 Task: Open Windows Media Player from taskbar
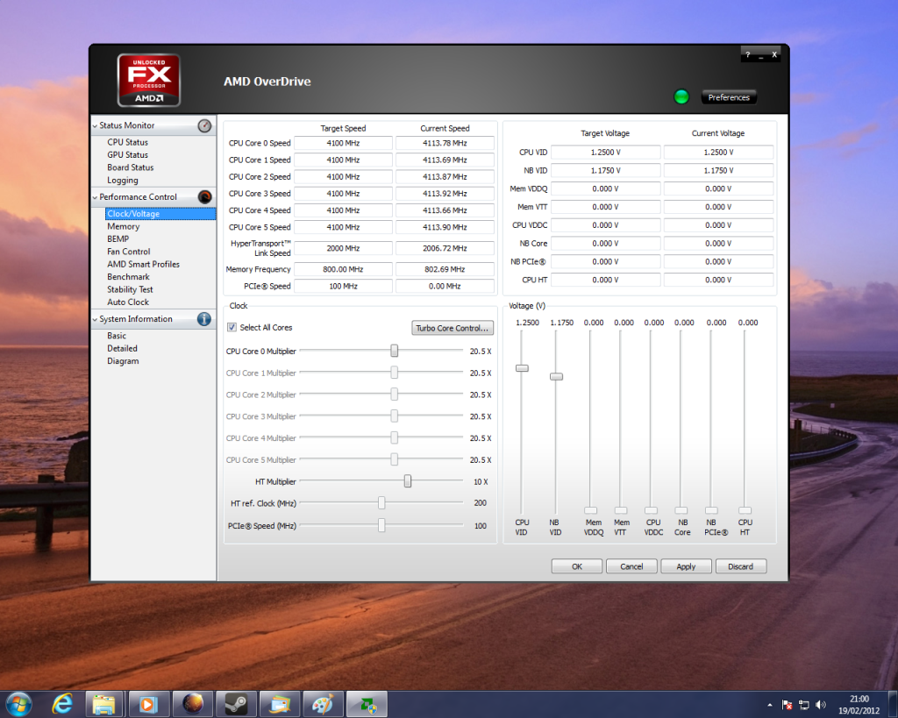point(147,704)
